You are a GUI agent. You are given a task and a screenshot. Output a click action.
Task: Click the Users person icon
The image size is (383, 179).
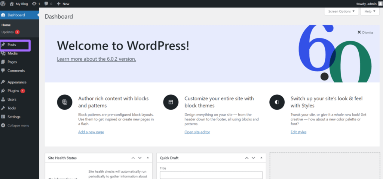click(3, 99)
